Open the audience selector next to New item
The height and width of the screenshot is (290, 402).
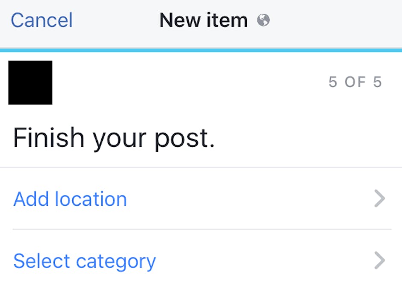pyautogui.click(x=264, y=20)
